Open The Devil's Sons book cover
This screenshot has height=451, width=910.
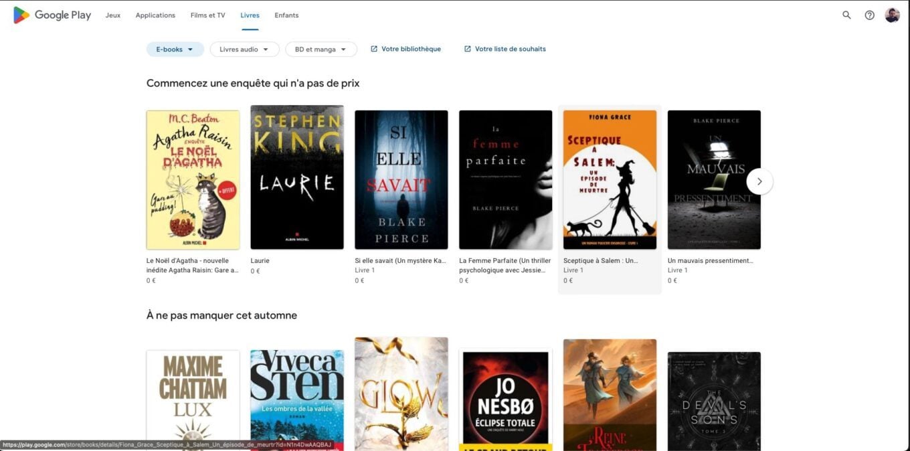pos(714,401)
